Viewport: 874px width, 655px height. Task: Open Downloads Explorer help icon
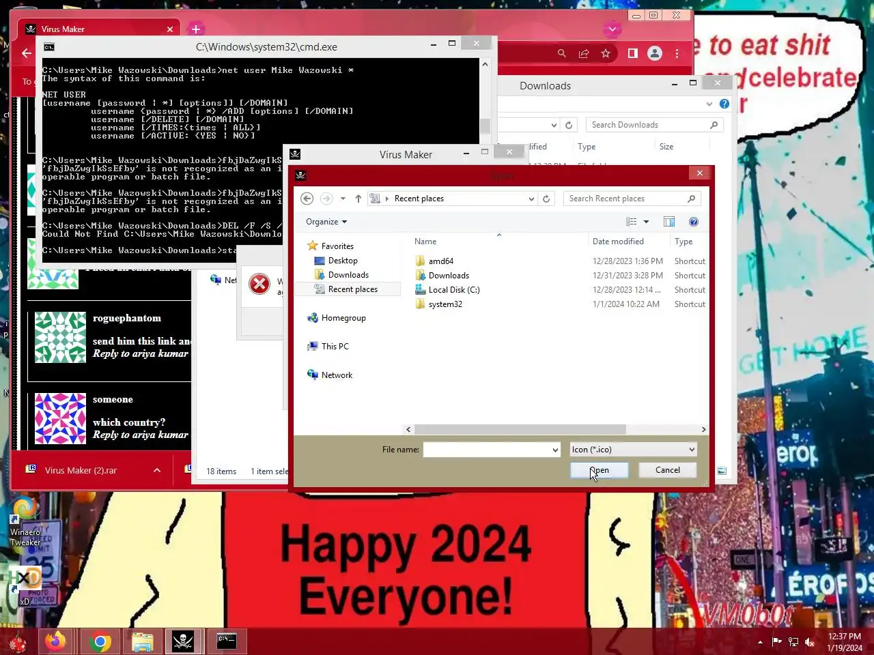click(x=724, y=104)
